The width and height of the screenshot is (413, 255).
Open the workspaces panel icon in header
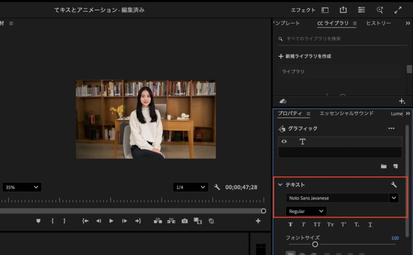[x=325, y=10]
